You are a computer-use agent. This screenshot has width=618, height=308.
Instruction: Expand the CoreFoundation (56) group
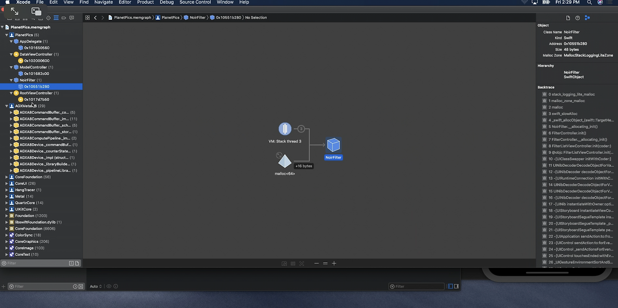[x=7, y=177]
